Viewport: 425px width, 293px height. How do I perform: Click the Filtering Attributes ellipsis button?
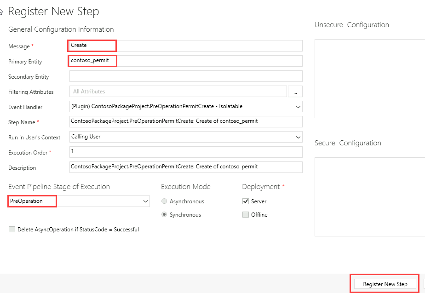click(295, 92)
